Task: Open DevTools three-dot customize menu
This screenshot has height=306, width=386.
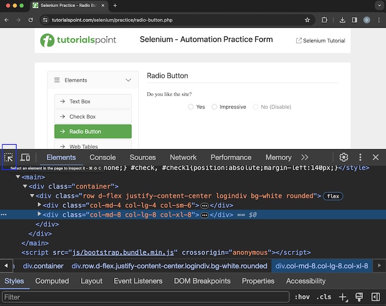Action: point(360,157)
